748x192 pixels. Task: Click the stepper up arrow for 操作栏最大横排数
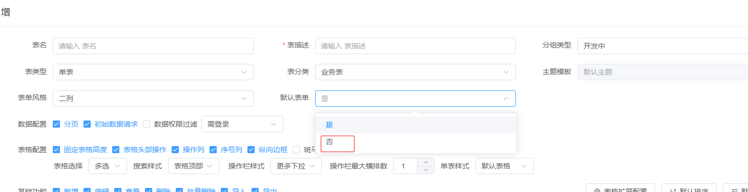(426, 162)
